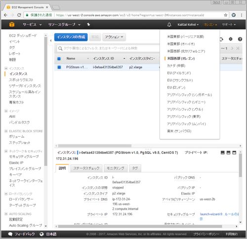Click the browser address bar URL
This screenshot has width=247, height=239.
coord(130,15)
